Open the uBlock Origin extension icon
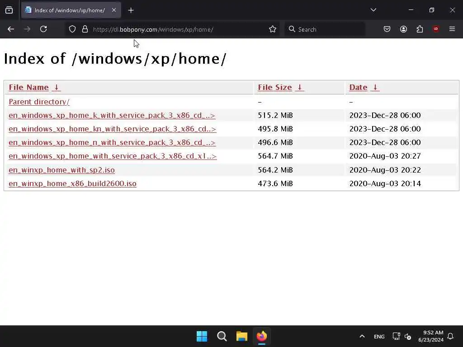The height and width of the screenshot is (347, 463). coord(436,29)
